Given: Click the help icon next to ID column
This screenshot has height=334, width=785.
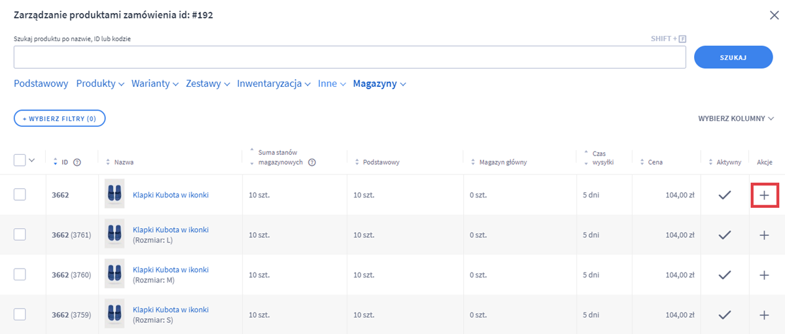Looking at the screenshot, I should [77, 162].
